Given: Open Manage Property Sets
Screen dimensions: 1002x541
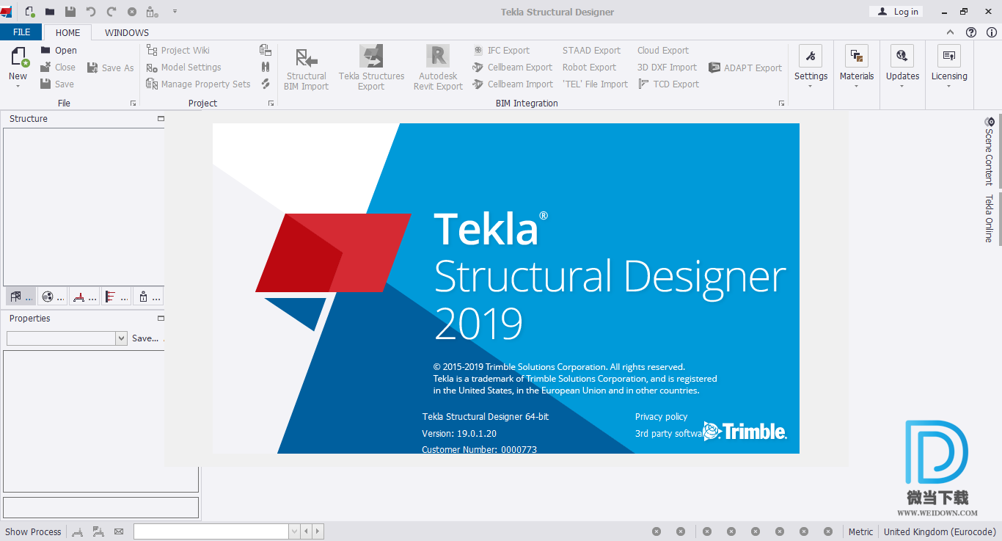Looking at the screenshot, I should coord(198,84).
